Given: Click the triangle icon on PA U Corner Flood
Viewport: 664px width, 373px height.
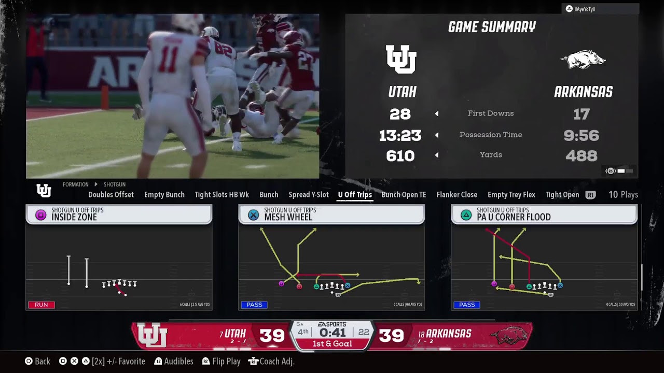Looking at the screenshot, I should 466,214.
